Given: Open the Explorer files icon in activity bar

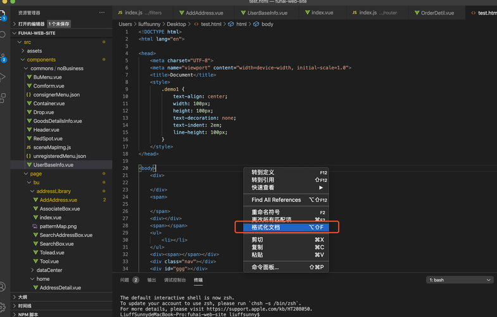Looking at the screenshot, I should pos(3,15).
